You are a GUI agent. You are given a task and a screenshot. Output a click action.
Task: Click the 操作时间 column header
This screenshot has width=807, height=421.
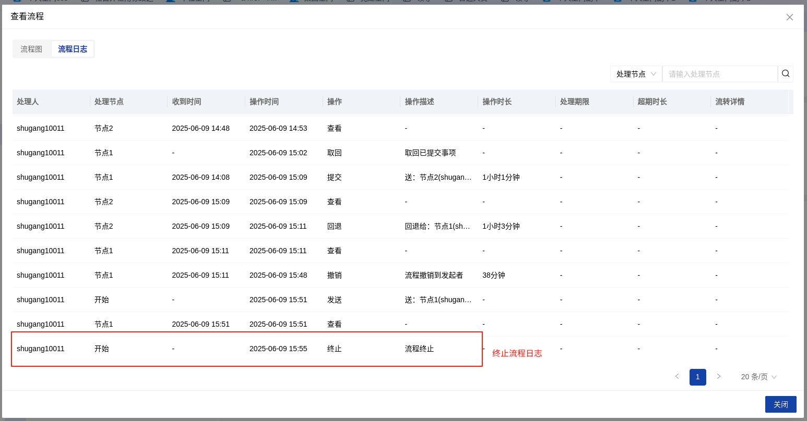click(264, 102)
